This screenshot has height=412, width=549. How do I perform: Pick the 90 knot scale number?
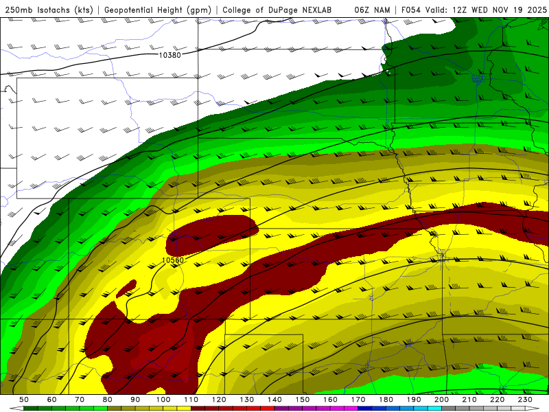135,400
